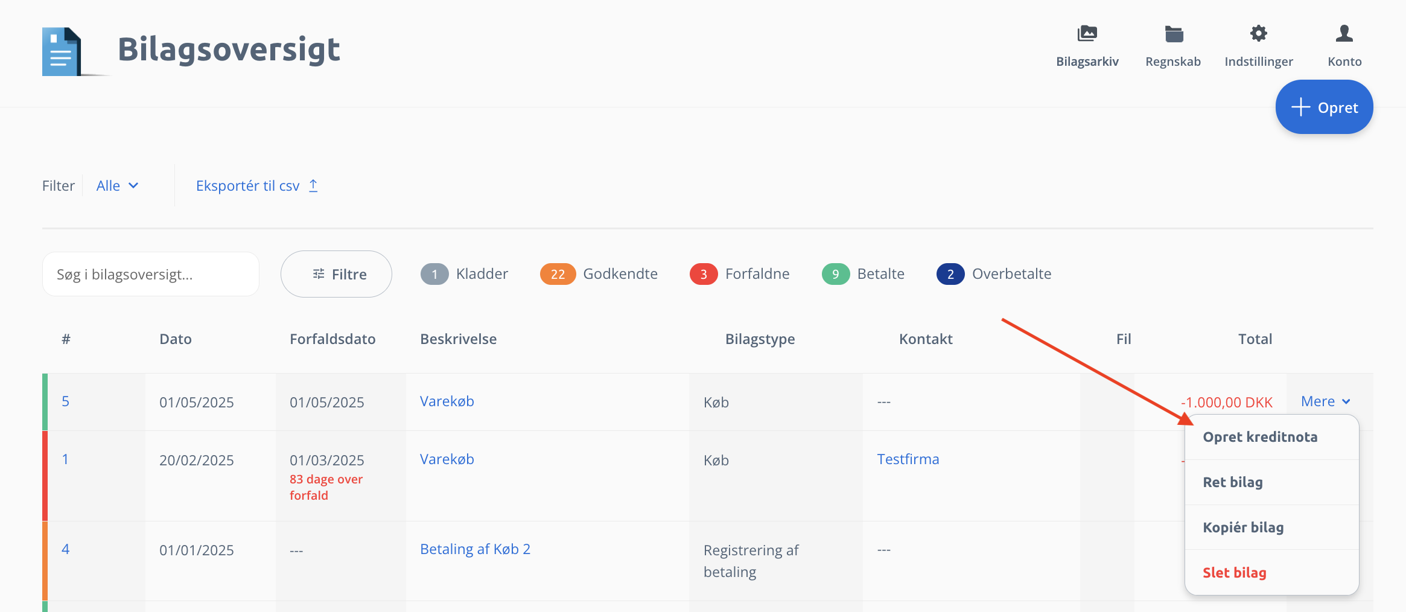The height and width of the screenshot is (612, 1406).
Task: Select Opret kreditnota from the menu
Action: [1260, 437]
